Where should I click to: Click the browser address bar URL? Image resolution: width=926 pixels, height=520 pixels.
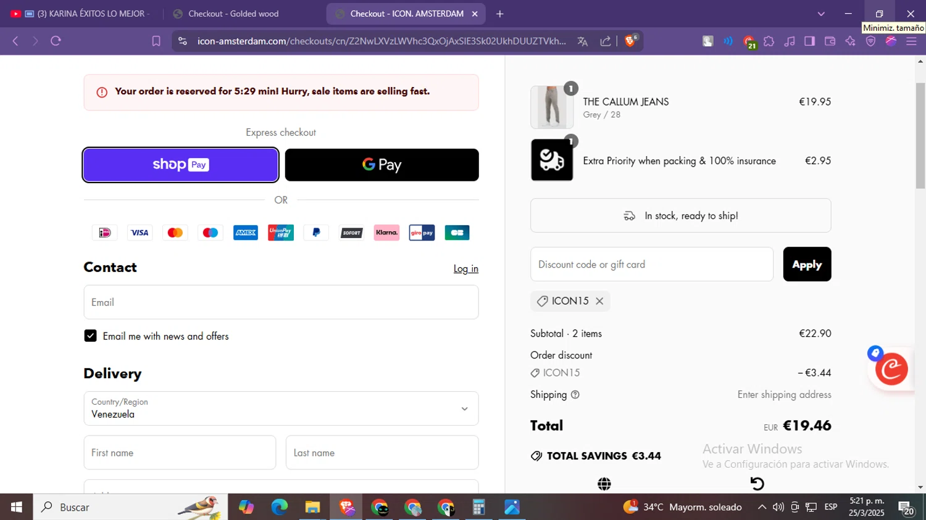382,41
